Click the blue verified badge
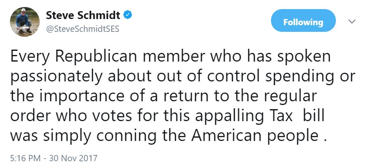This screenshot has height=167, width=366. pyautogui.click(x=128, y=16)
